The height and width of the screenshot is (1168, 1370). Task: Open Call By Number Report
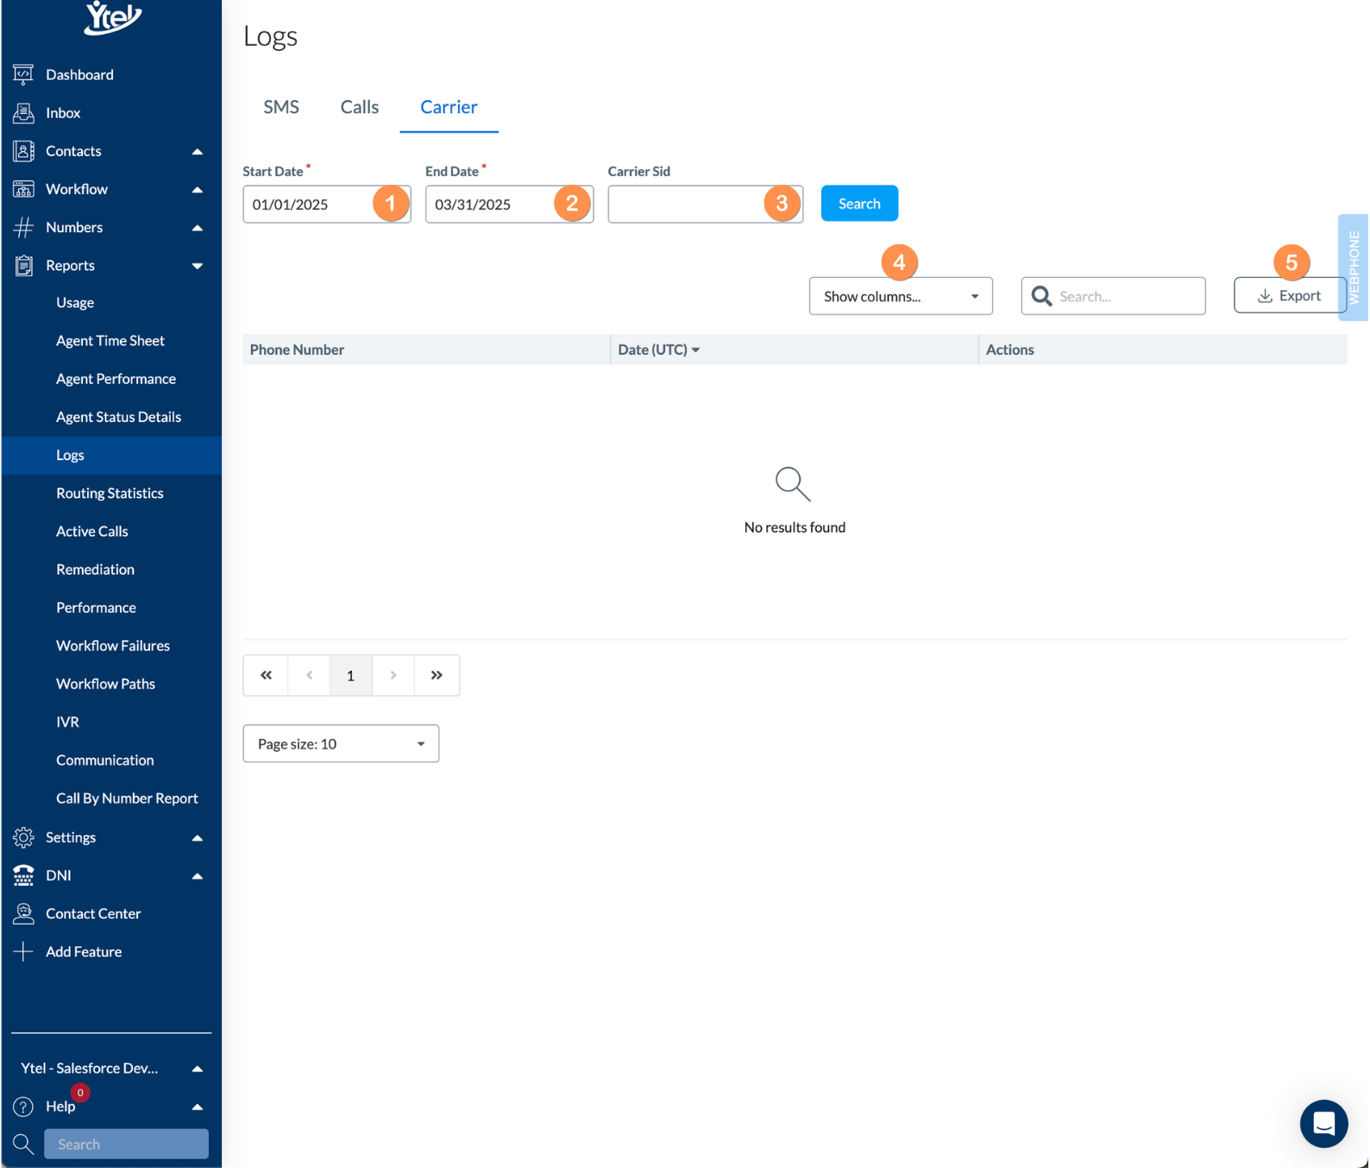click(127, 799)
